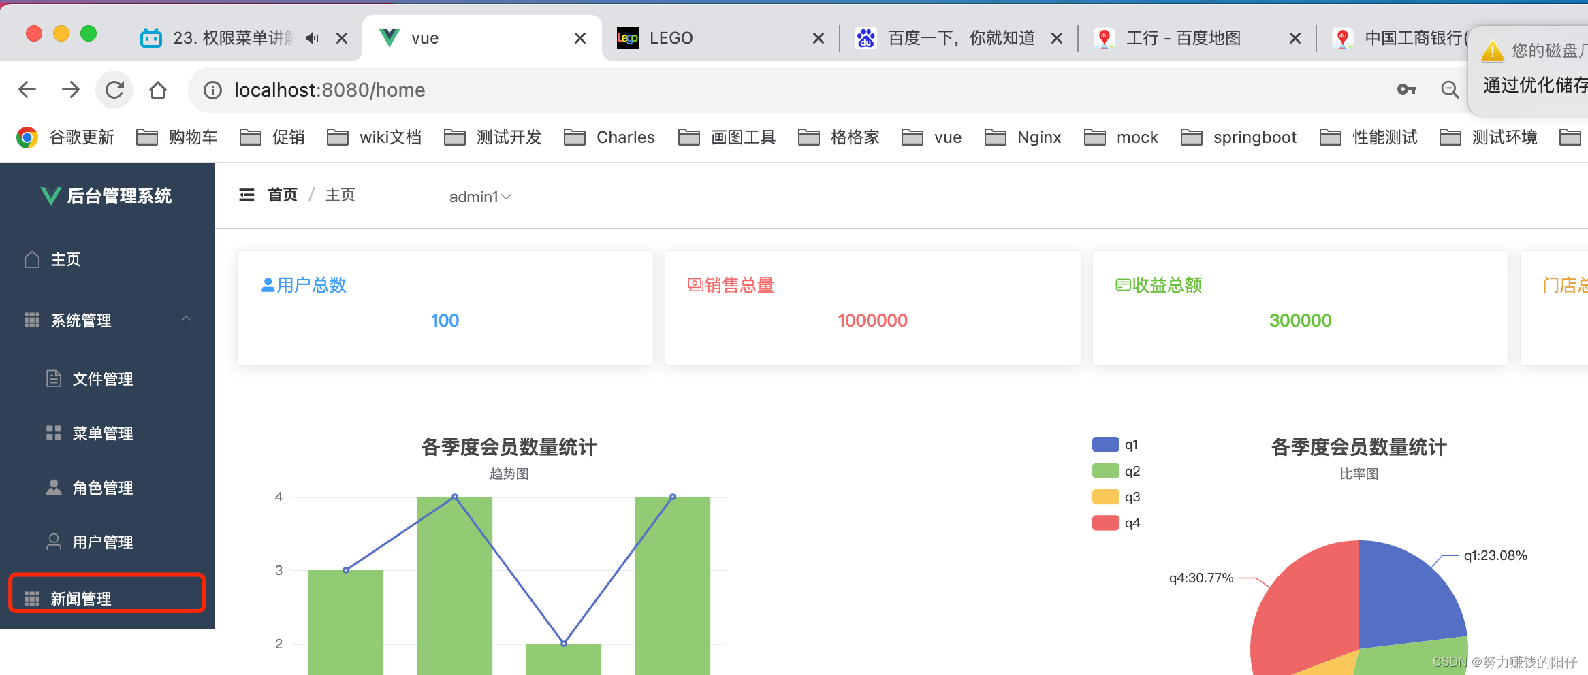Open the 测试开发 bookmark folder
This screenshot has width=1588, height=675.
click(493, 137)
